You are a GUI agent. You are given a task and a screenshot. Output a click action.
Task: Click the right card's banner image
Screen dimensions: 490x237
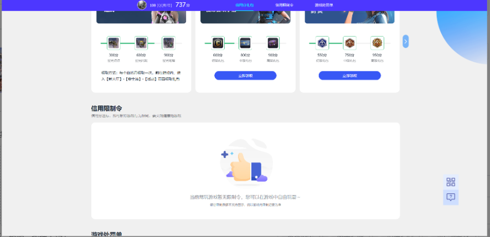tap(350, 17)
